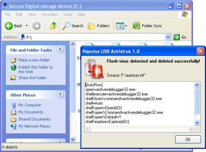
Task: Open the Back button history dropdown arrow
Action: 27,26
